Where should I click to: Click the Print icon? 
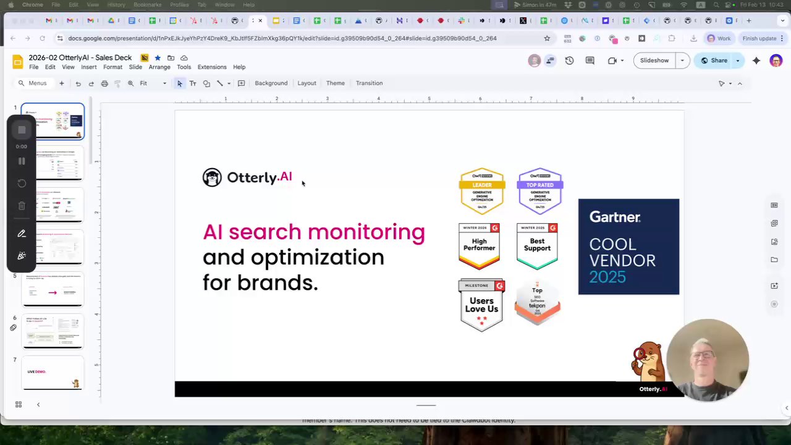[104, 83]
